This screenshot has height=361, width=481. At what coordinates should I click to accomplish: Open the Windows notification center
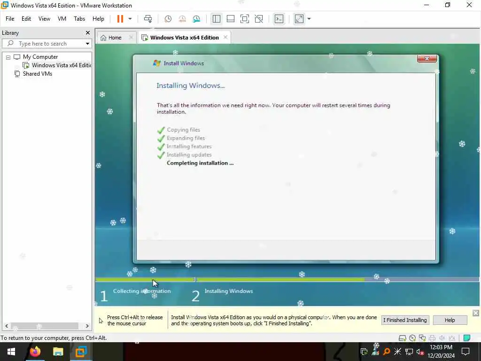point(465,352)
